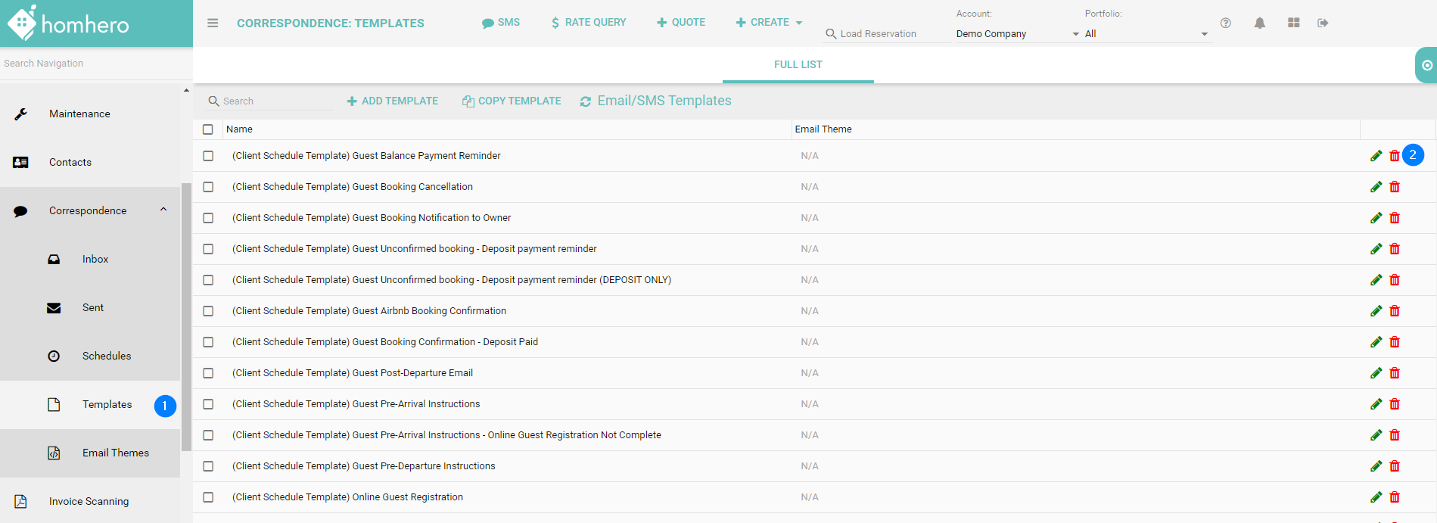
Task: Click the logout icon in header
Action: (x=1323, y=23)
